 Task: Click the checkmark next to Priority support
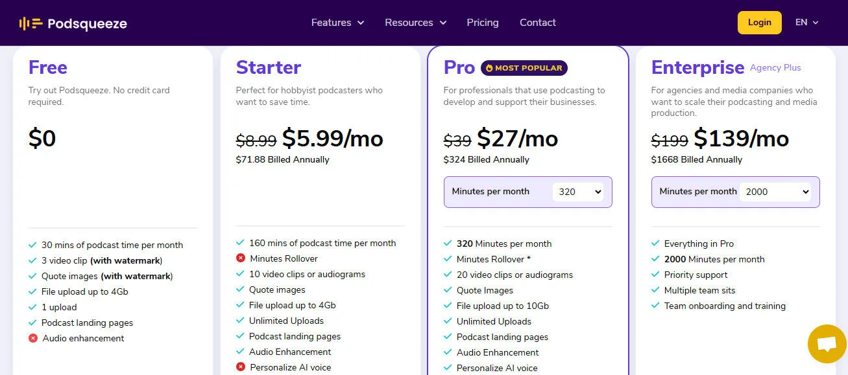tap(655, 275)
